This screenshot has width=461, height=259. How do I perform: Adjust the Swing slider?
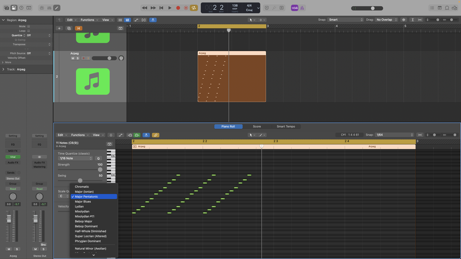(80, 181)
